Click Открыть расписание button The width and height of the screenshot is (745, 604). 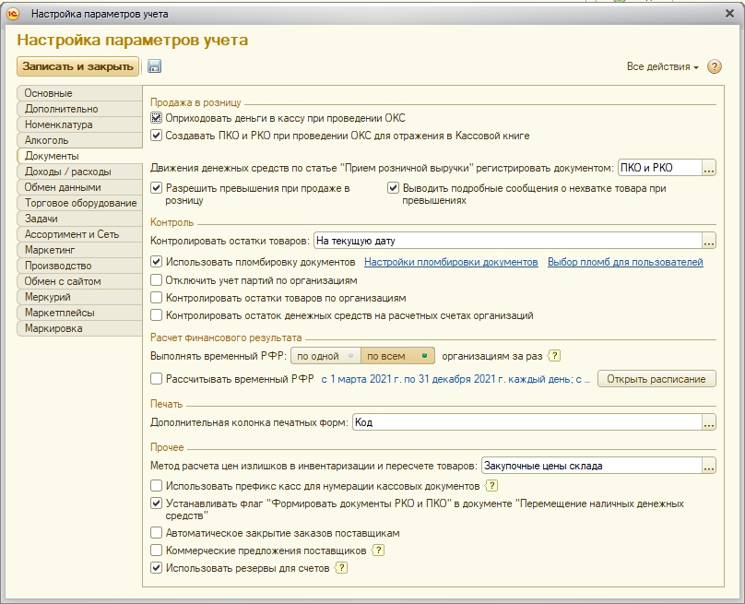coord(656,379)
